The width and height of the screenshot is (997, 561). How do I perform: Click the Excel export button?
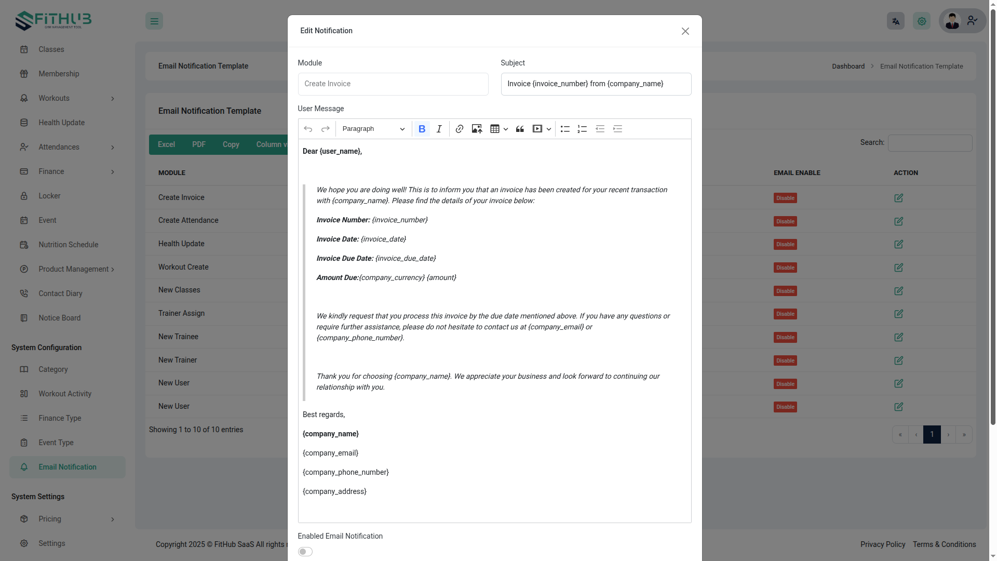166,144
